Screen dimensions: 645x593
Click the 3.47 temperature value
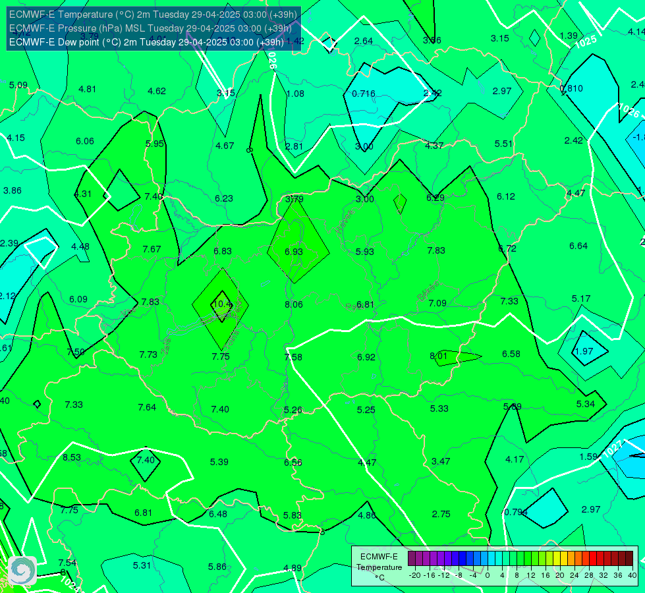(441, 462)
